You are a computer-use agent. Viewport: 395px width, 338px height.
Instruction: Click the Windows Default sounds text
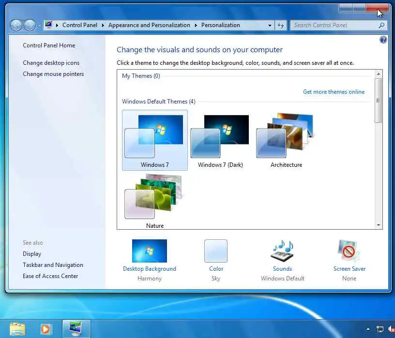pyautogui.click(x=282, y=279)
